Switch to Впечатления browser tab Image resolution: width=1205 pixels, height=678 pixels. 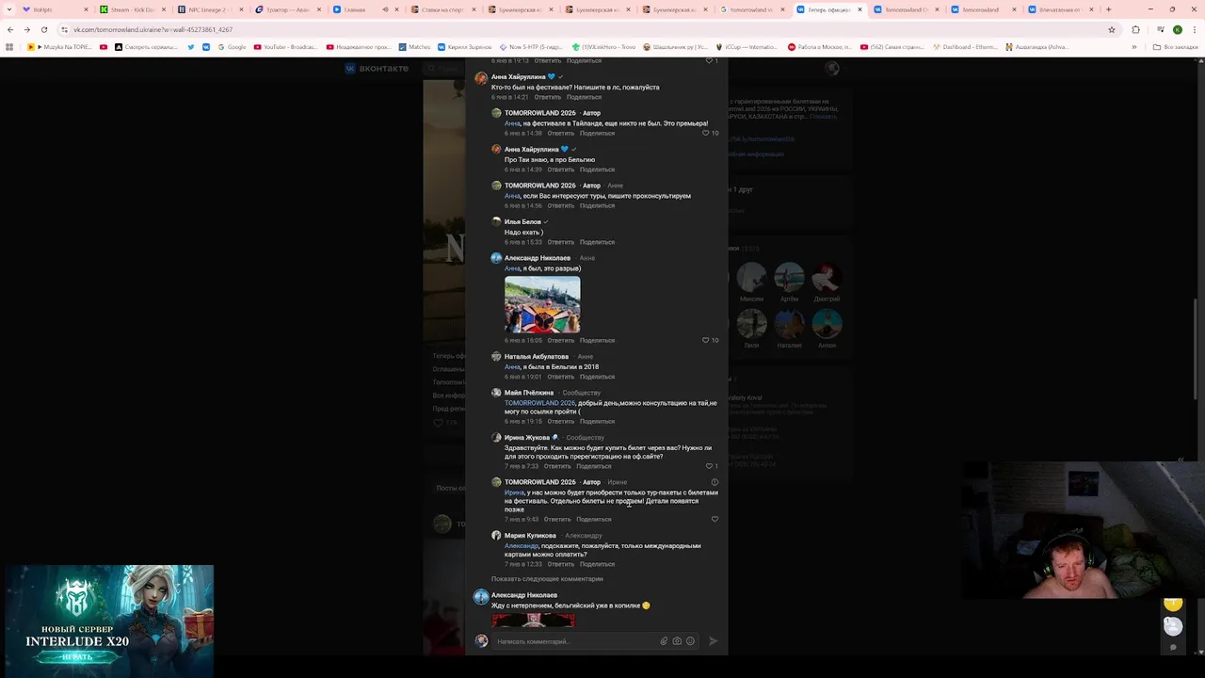[1059, 9]
